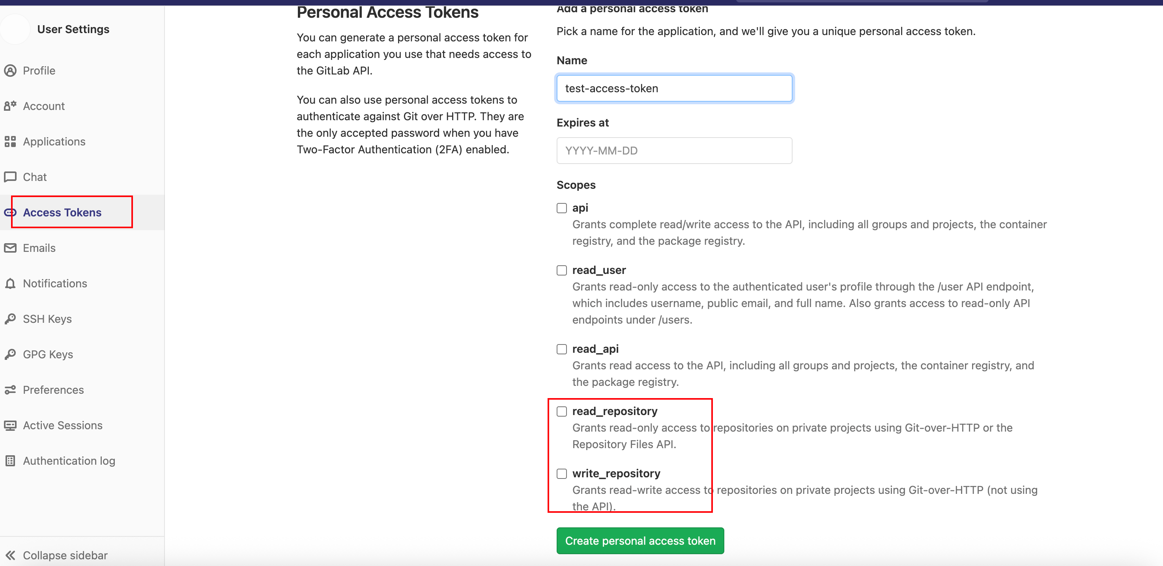
Task: Click the SSH Keys key icon
Action: [10, 319]
